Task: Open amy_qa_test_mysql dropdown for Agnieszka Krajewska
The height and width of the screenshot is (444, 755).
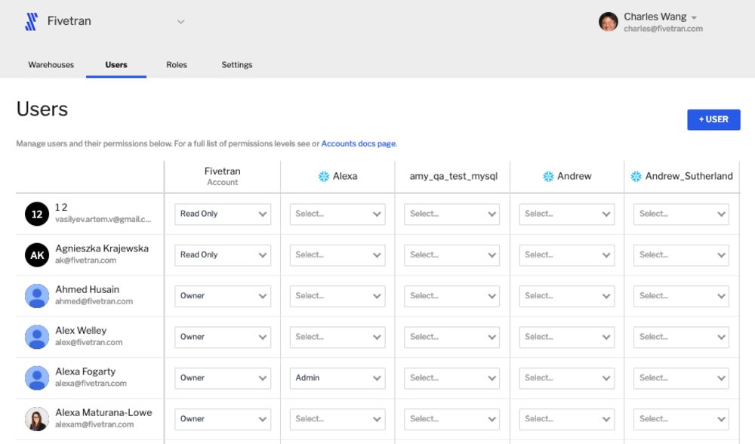Action: tap(451, 254)
